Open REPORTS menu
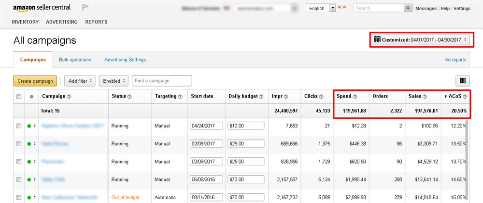 97,22
